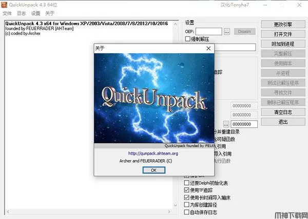Enable the 还原Delphi初始化表 checkbox
This screenshot has width=308, height=219.
point(187,183)
